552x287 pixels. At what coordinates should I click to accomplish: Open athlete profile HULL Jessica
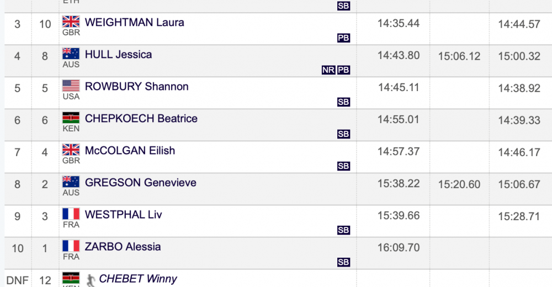[x=118, y=55]
